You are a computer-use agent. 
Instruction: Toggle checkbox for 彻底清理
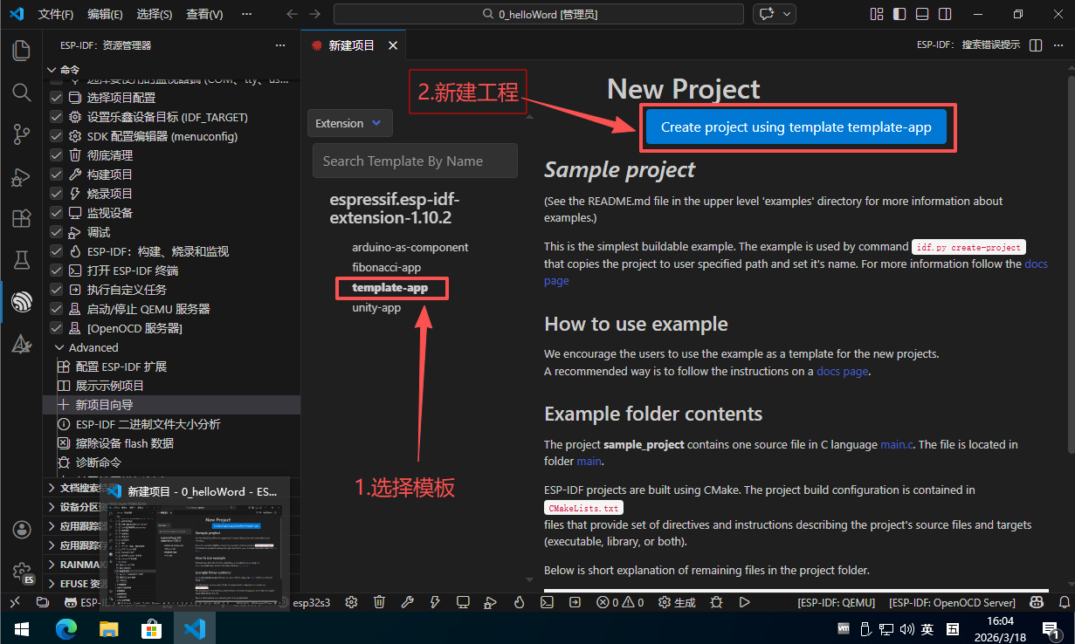(x=56, y=155)
